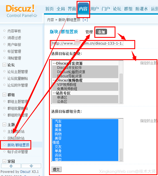Click the home icon beside Control Panel
The height and width of the screenshot is (176, 158).
point(35,16)
